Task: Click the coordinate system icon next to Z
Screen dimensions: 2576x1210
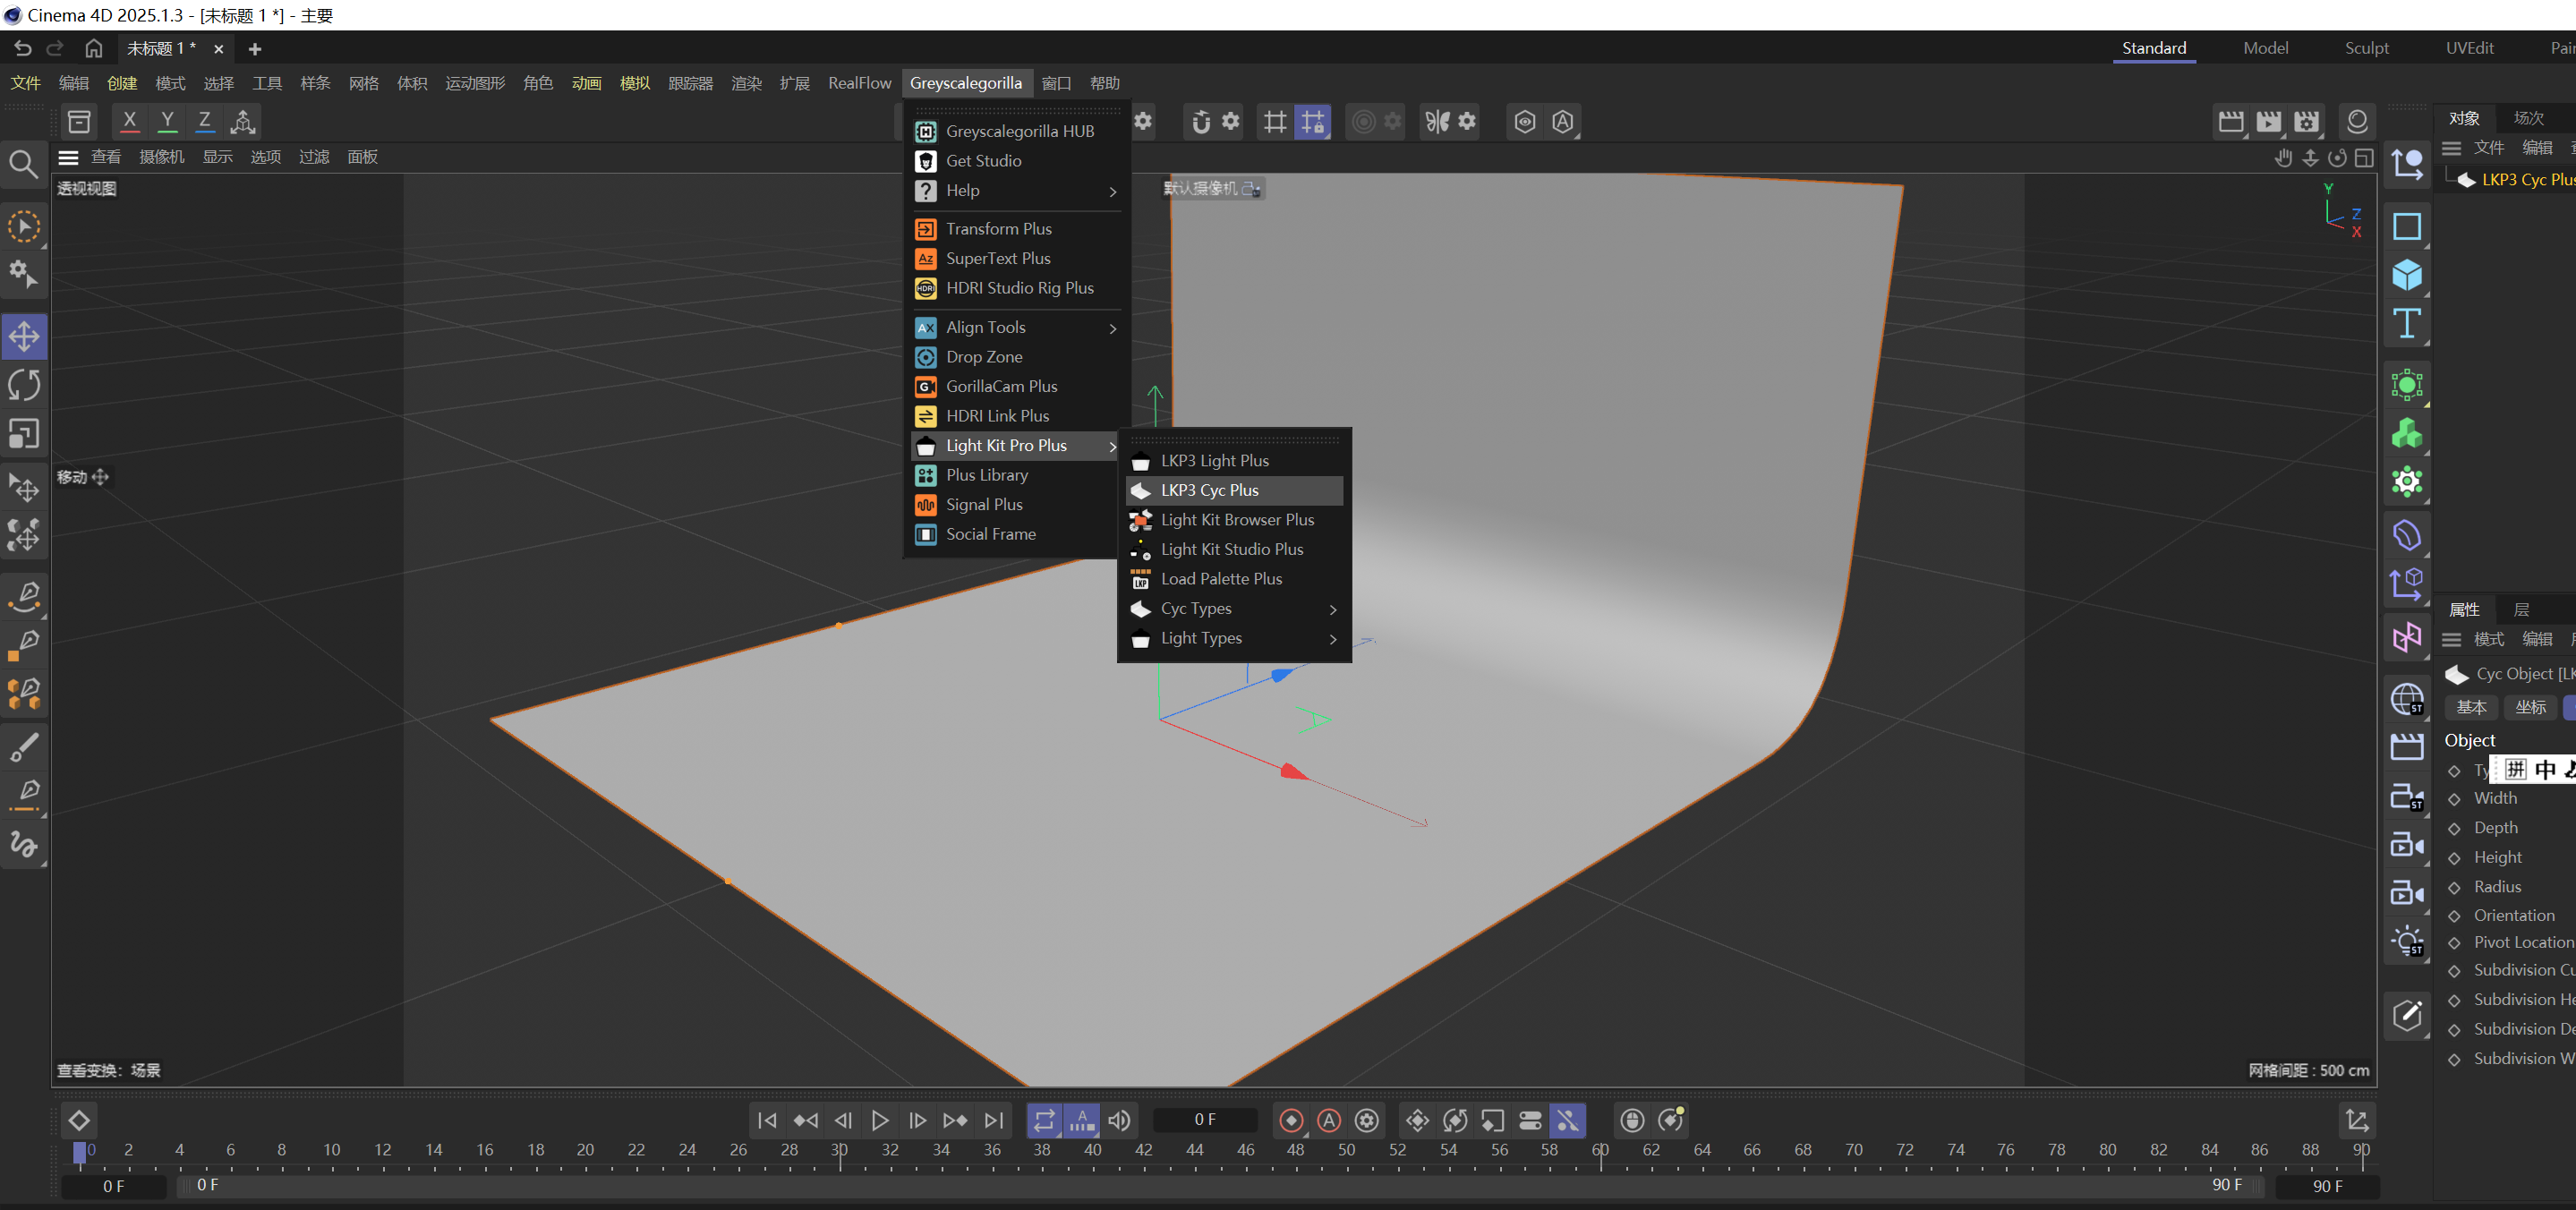Action: [243, 122]
